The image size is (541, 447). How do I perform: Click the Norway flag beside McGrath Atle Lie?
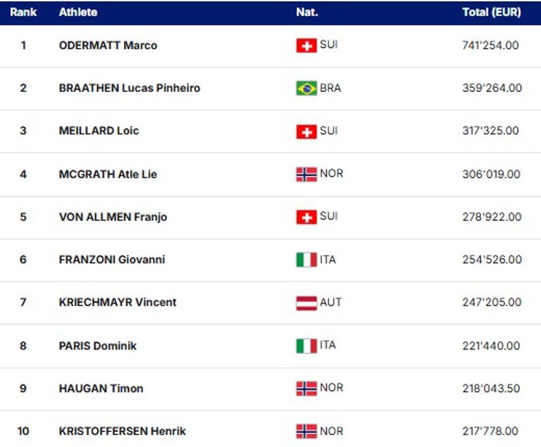(x=306, y=174)
